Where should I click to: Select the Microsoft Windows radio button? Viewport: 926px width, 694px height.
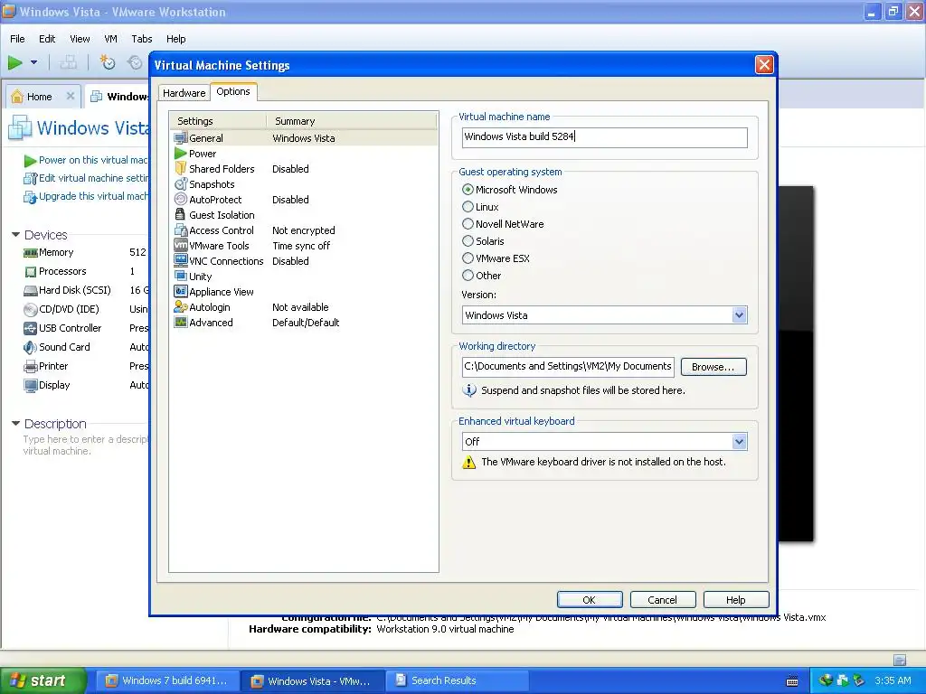pos(468,190)
